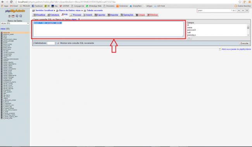
Task: Open z_featured_article table in sidebar
Action: coord(9,100)
